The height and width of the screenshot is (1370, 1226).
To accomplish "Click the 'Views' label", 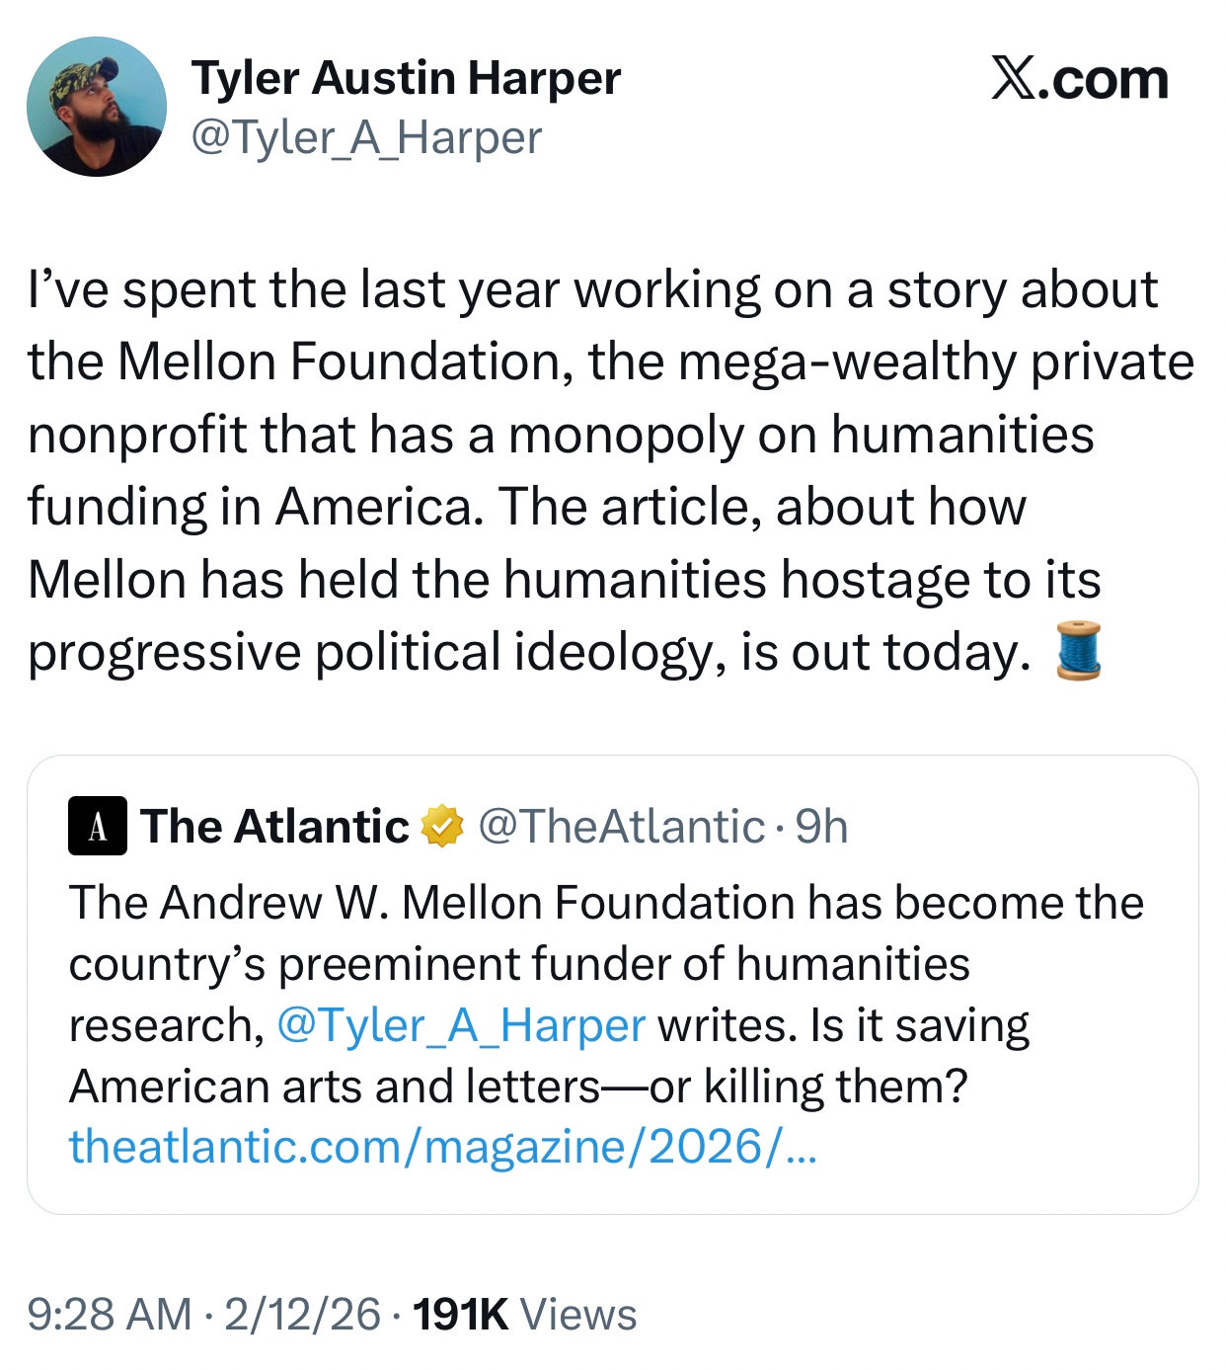I will (577, 1315).
